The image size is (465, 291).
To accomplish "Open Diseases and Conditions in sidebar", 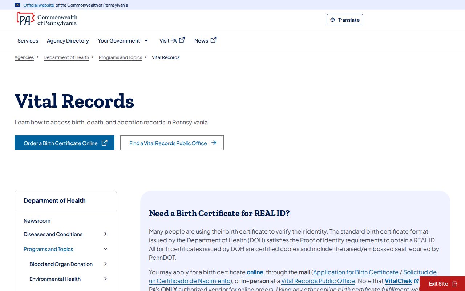I will click(x=53, y=234).
